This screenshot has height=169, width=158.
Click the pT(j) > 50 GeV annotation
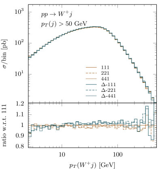click(64, 24)
